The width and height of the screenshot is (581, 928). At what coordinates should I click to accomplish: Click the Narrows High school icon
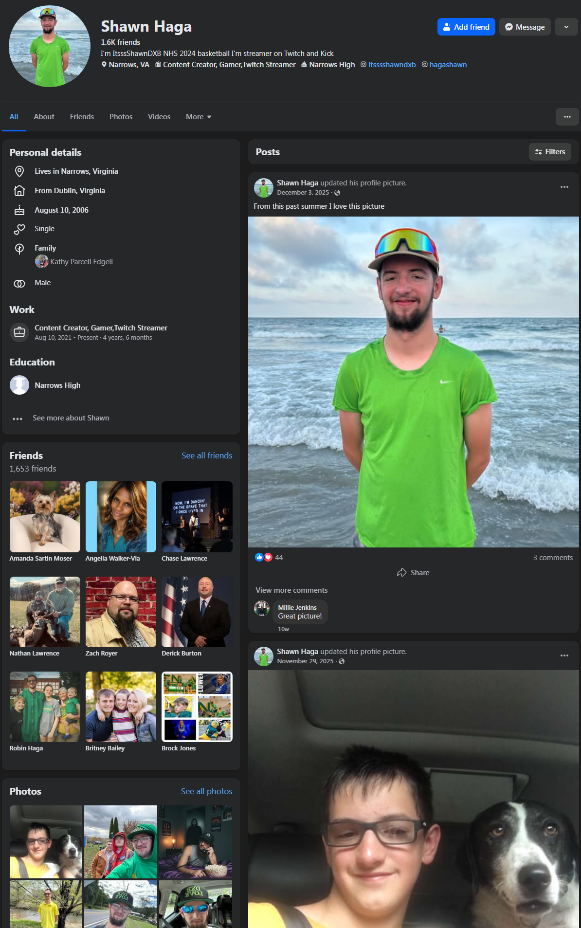[x=19, y=385]
